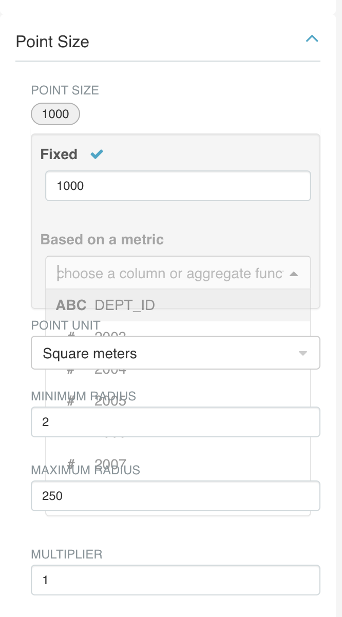
Task: Click the 1000 point size pill
Action: [x=55, y=114]
